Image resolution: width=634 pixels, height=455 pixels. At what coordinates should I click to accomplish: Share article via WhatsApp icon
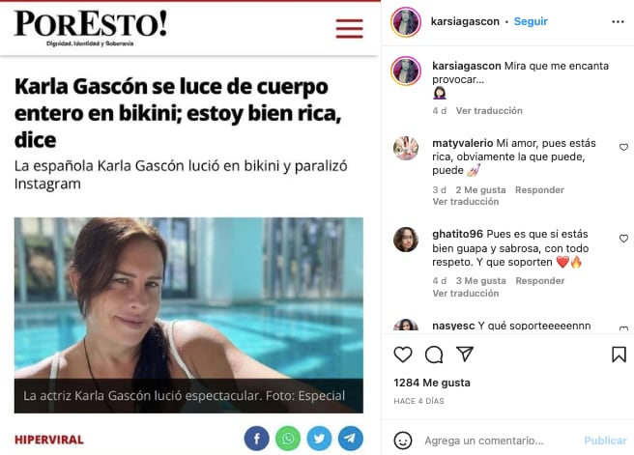pyautogui.click(x=288, y=438)
